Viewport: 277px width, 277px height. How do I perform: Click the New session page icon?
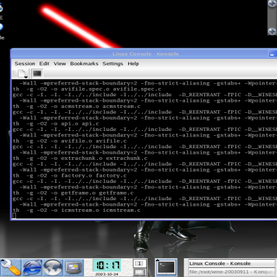(21, 73)
